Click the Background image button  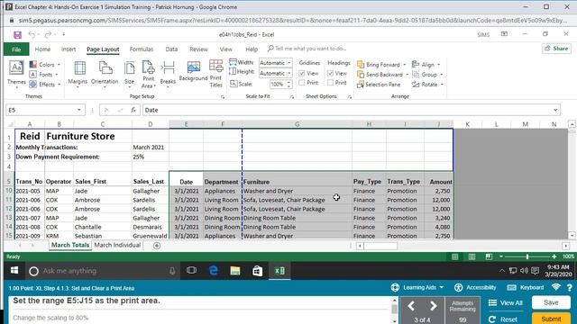point(193,71)
